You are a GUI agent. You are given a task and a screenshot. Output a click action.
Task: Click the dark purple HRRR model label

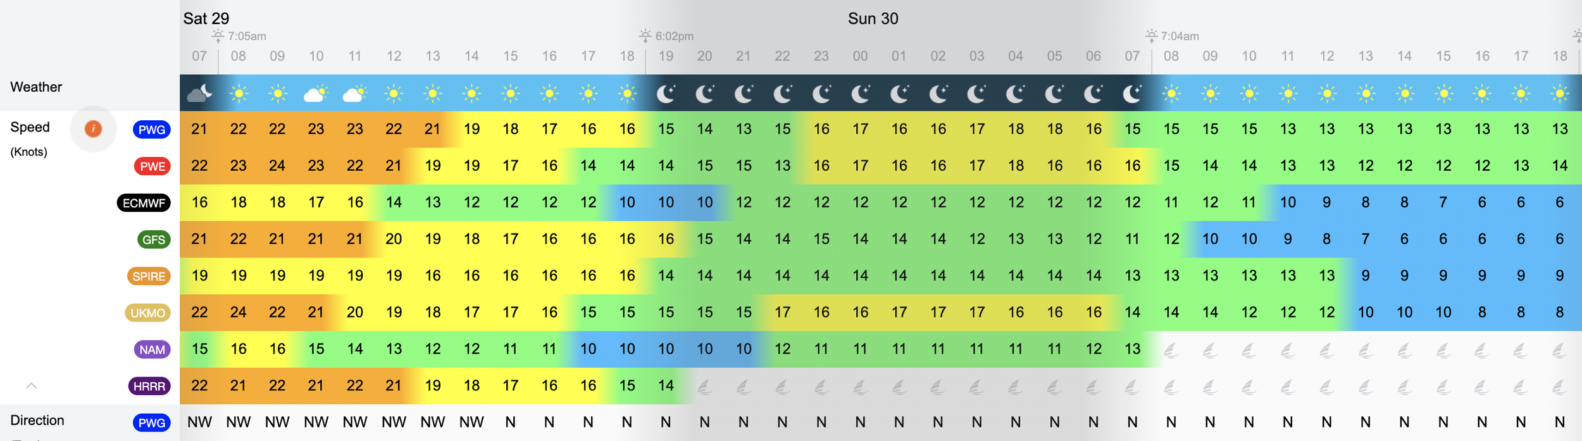(x=149, y=387)
